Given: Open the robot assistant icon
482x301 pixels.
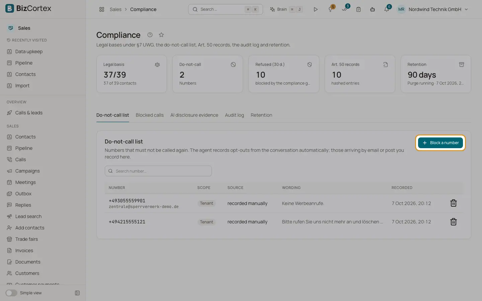Looking at the screenshot, I should tap(373, 9).
